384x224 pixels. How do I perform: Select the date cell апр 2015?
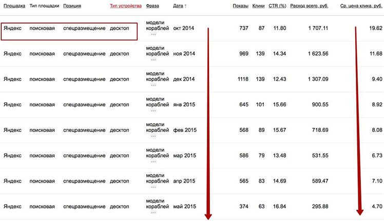[x=184, y=181]
